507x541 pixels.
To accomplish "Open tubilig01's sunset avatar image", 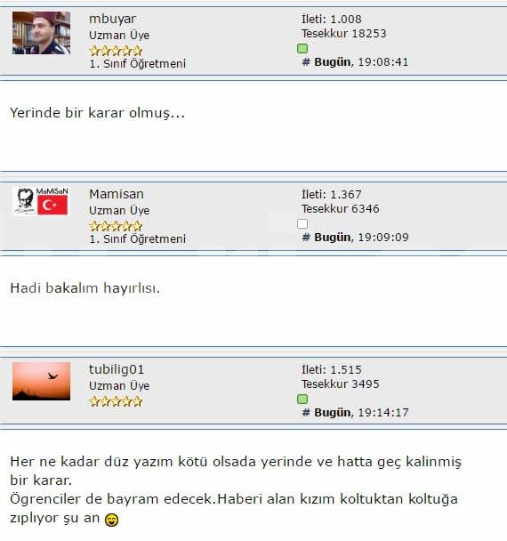I will point(41,381).
